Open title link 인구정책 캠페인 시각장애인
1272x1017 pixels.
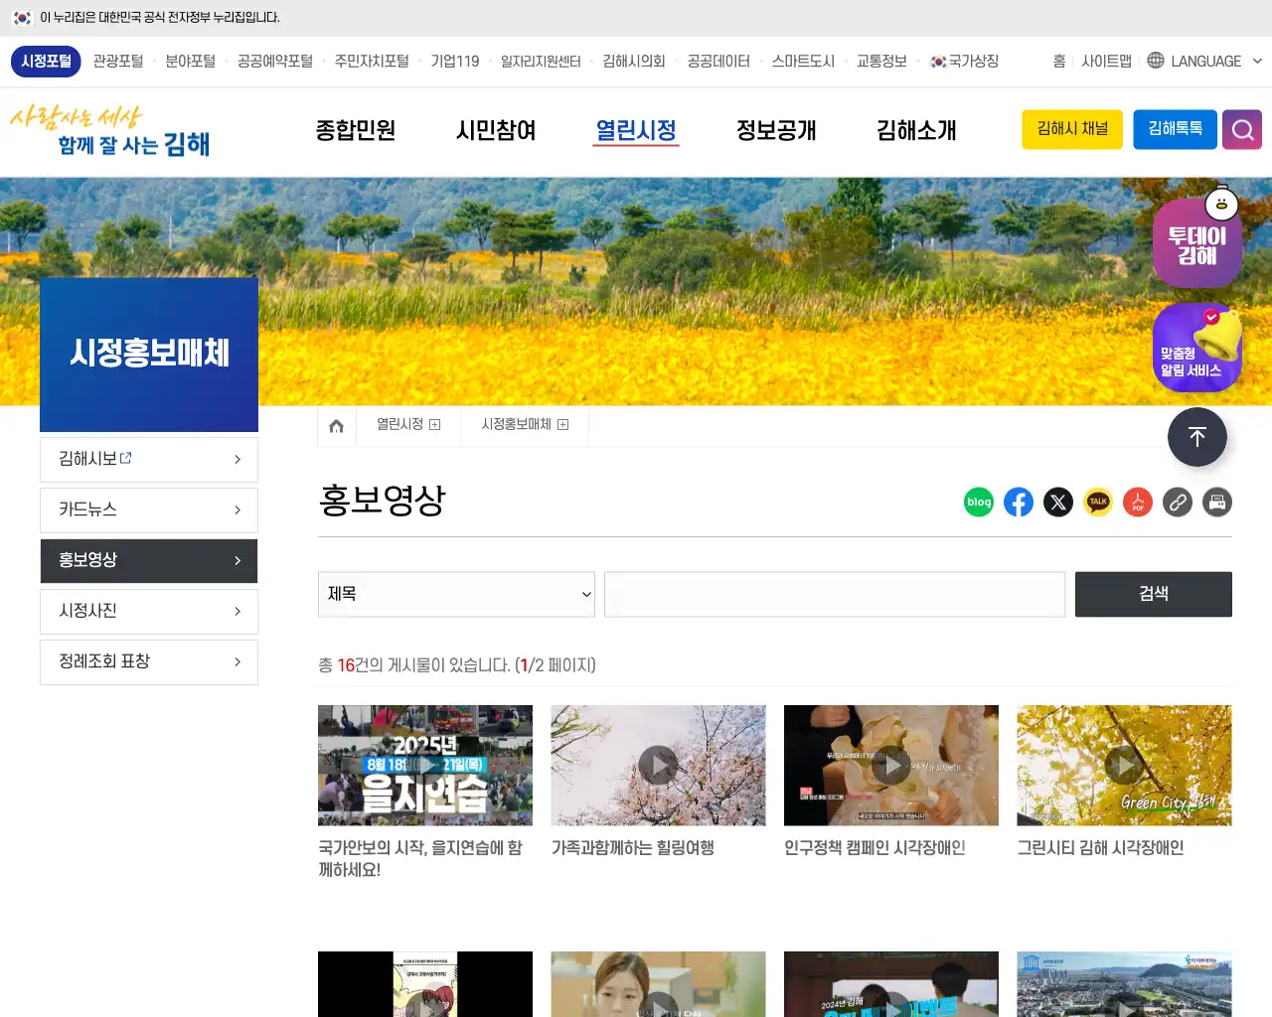(x=874, y=848)
